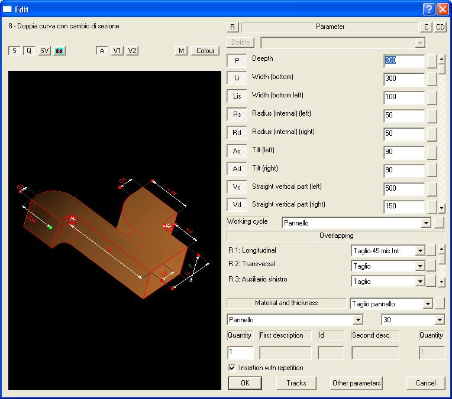452x399 pixels.
Task: Click the Lis parameter button
Action: [x=237, y=96]
